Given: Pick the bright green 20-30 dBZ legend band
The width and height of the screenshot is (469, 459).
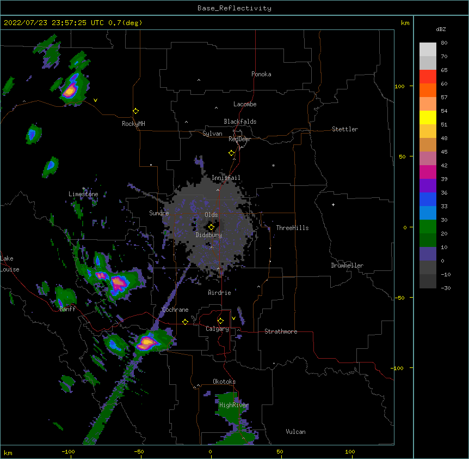Looking at the screenshot, I should tap(428, 227).
